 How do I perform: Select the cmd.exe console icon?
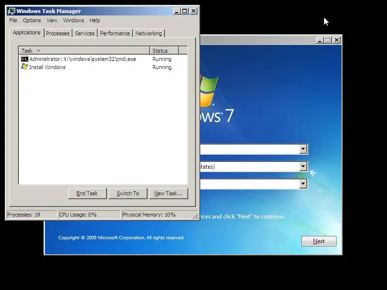coord(25,59)
